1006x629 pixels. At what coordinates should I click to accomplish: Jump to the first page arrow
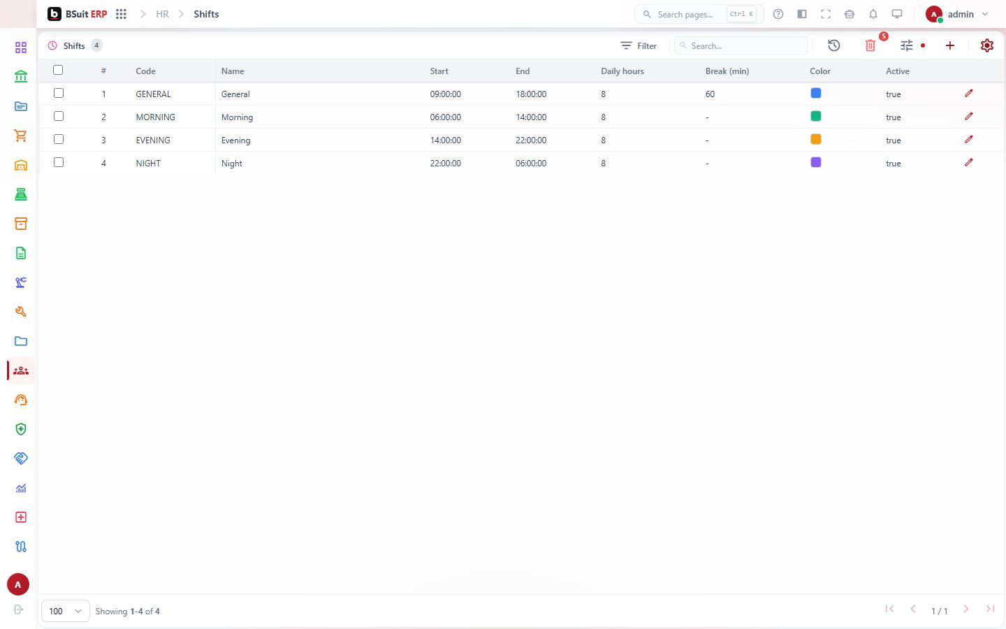click(889, 609)
